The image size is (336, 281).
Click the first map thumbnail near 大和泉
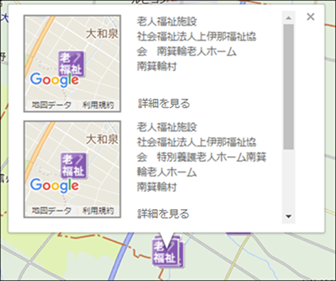[72, 64]
